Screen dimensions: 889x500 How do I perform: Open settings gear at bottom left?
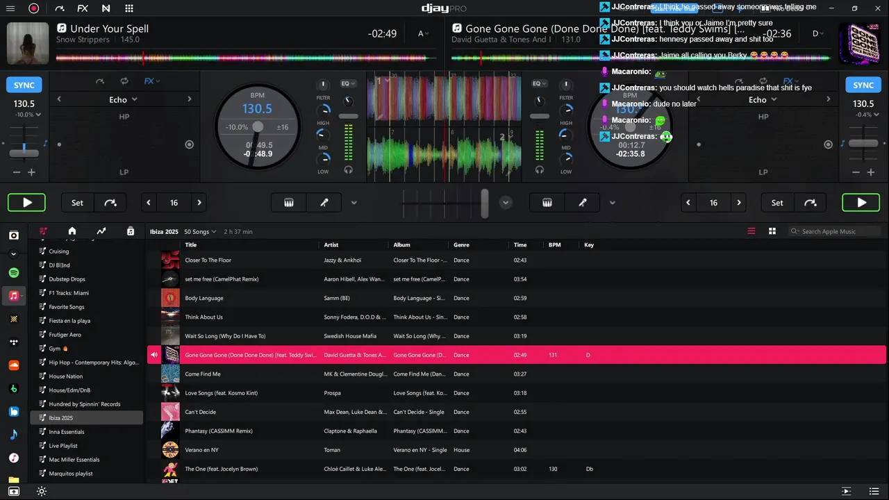(42, 492)
